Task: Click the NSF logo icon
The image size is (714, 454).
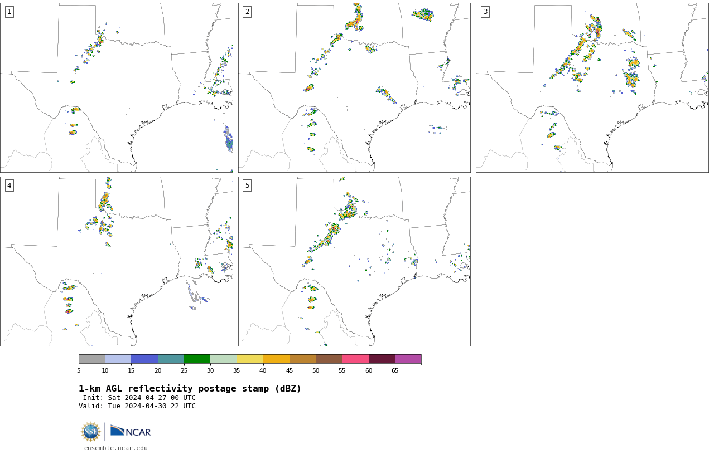Action: point(91,432)
